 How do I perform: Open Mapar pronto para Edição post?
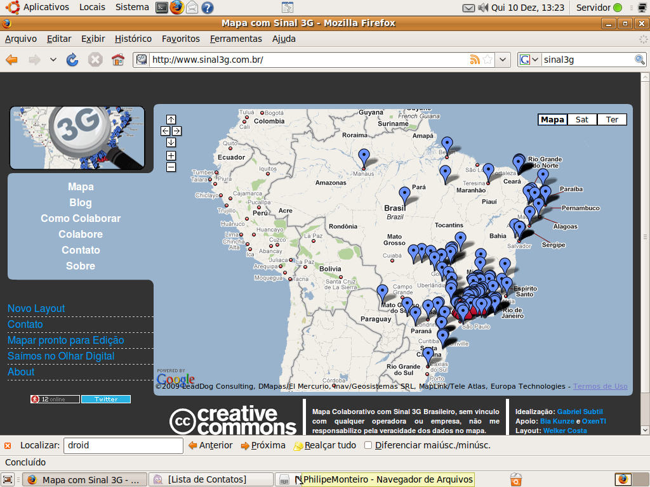(65, 341)
